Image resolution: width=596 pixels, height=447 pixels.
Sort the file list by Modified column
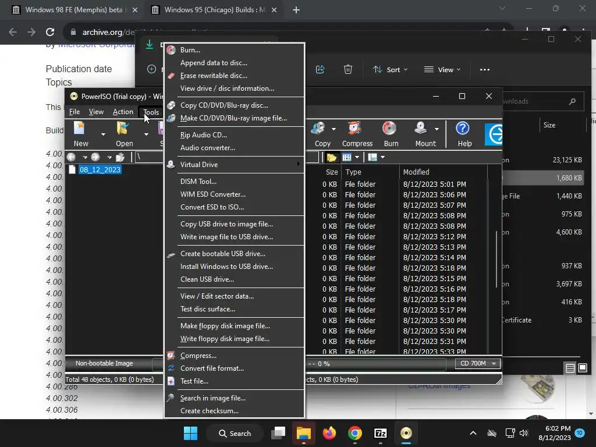443,172
